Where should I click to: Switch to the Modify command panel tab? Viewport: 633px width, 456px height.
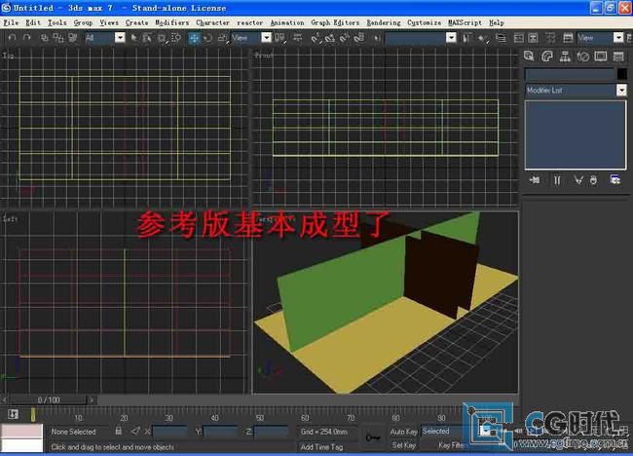pos(547,57)
